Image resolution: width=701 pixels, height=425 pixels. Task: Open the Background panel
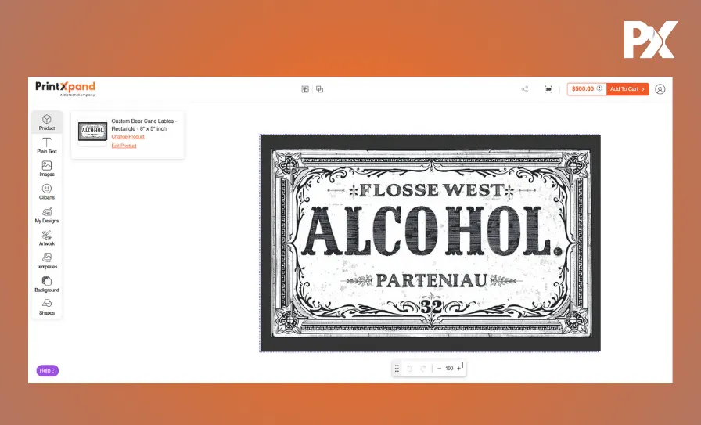(x=46, y=285)
